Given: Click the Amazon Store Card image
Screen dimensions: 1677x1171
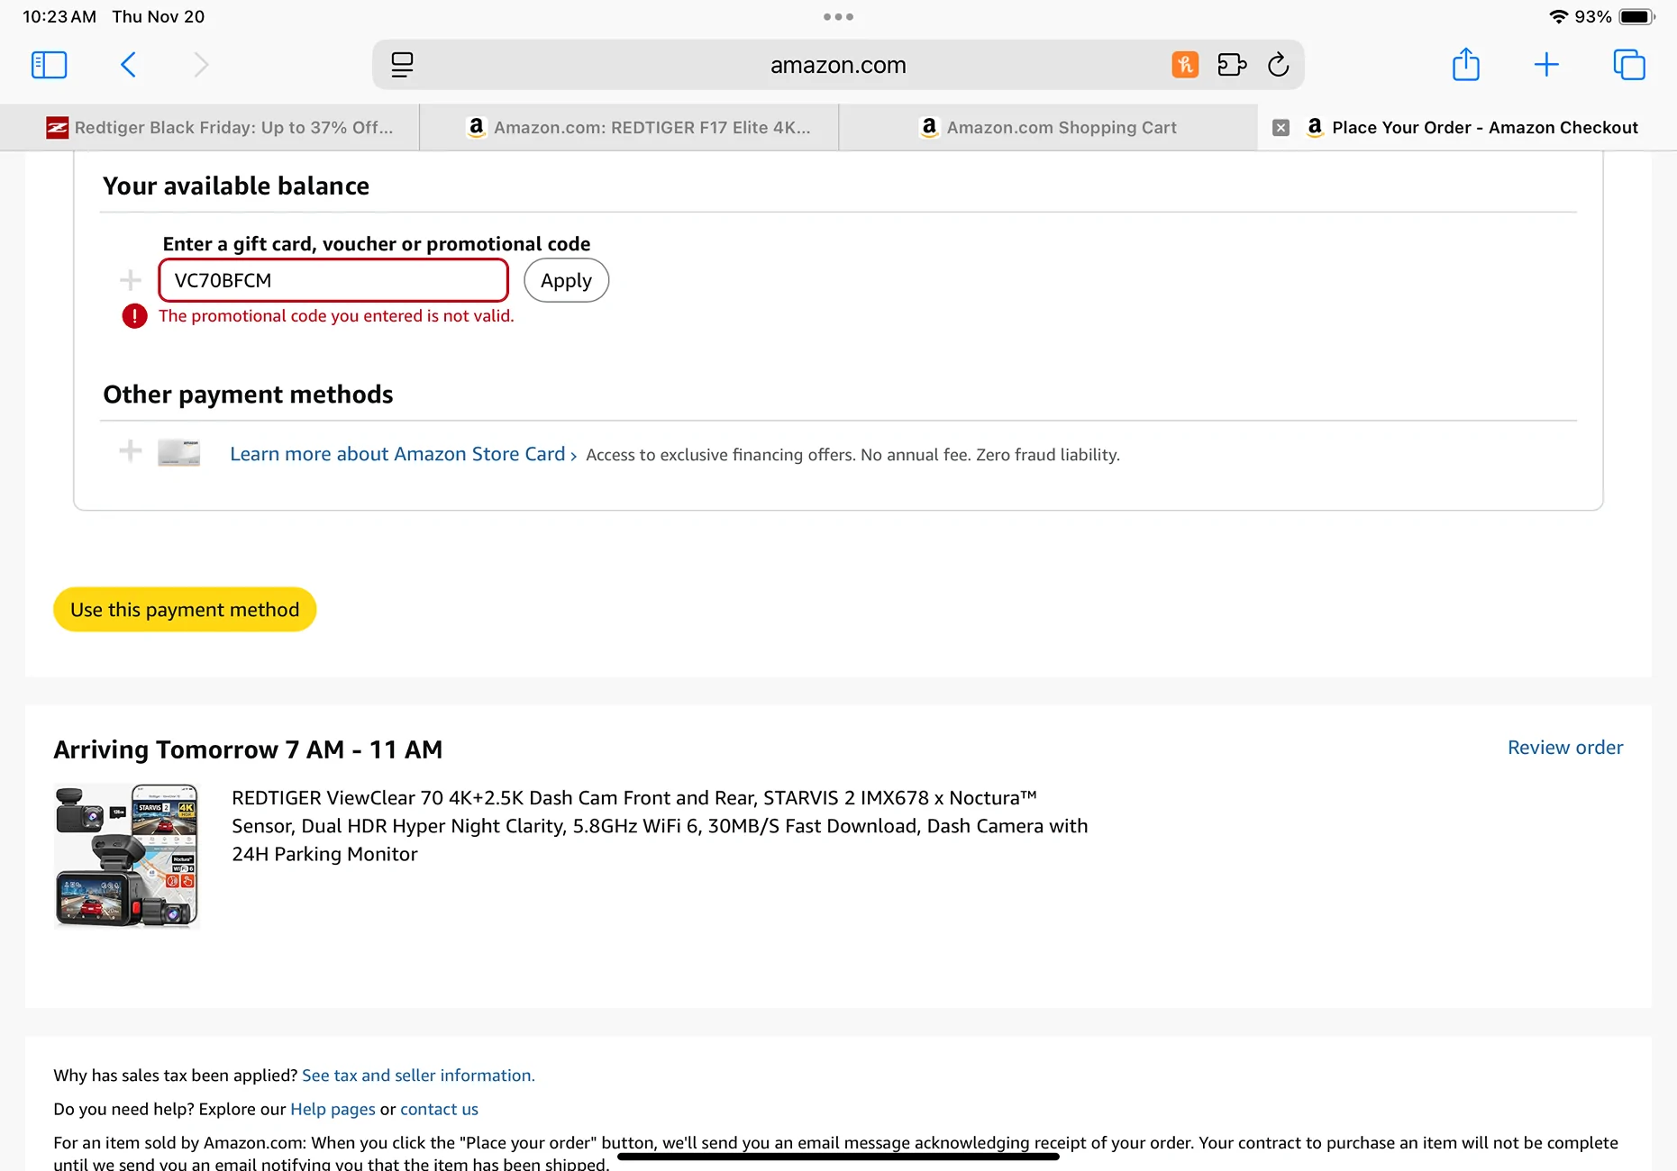Looking at the screenshot, I should coord(179,452).
